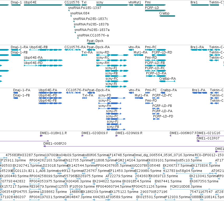Screen dimensions: 224x201
Task: Select the scny-RB transcript label
Action: [111, 73]
